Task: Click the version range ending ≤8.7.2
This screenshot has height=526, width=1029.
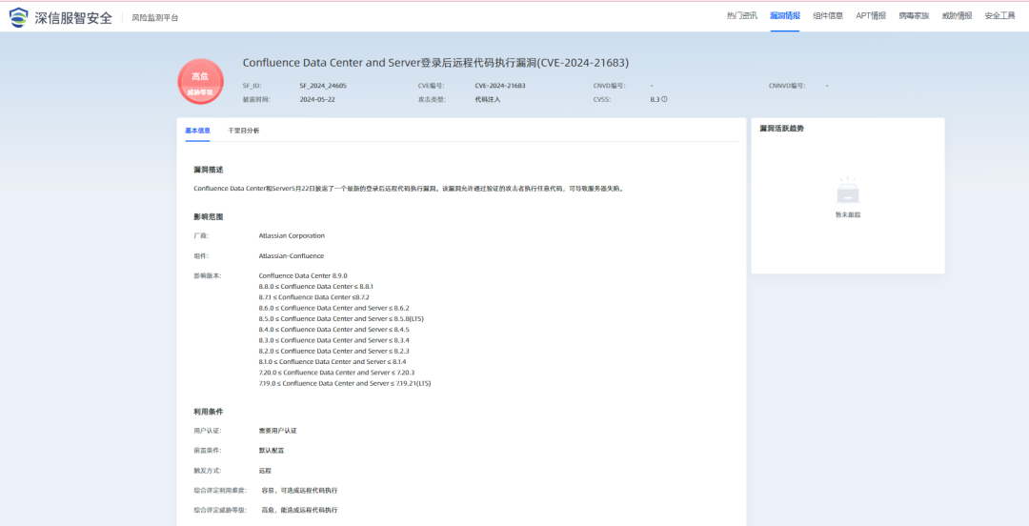Action: point(314,296)
